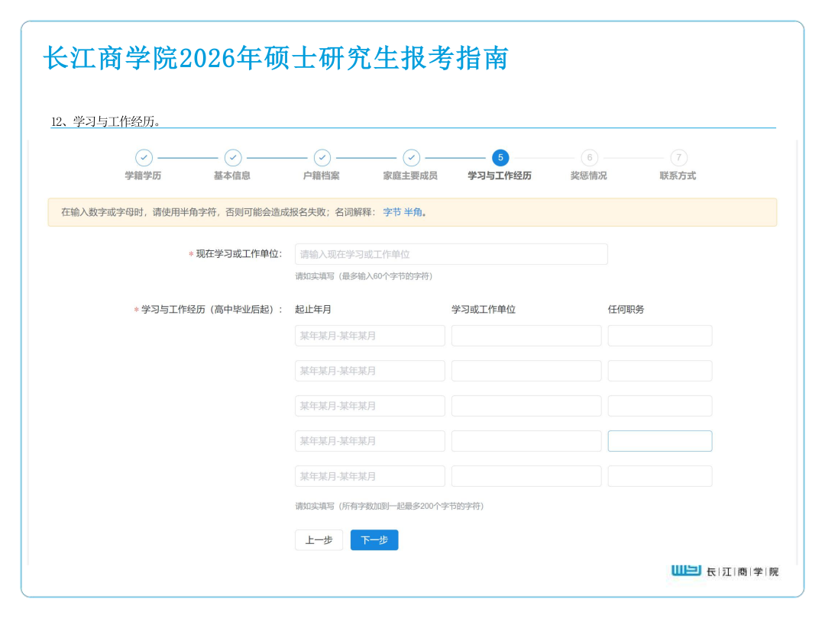
Task: Select the 户籍档案 step checkmark icon
Action: (322, 158)
